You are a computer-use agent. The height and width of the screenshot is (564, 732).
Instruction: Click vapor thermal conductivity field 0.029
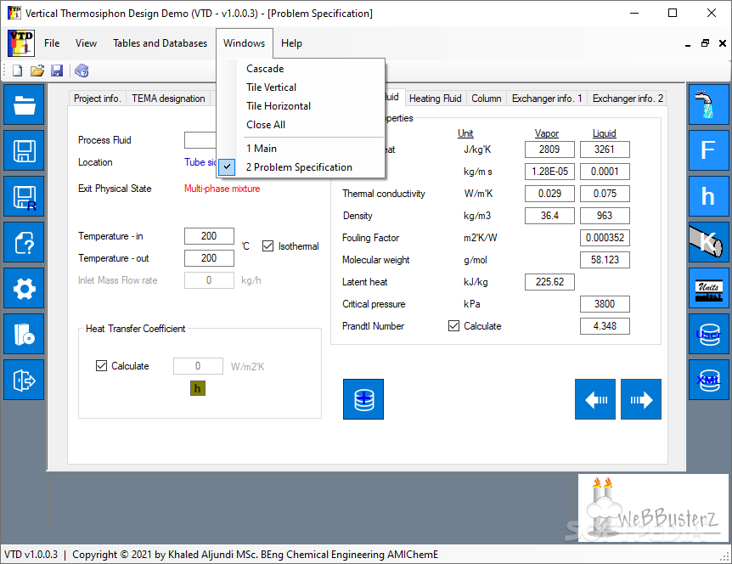pos(549,194)
